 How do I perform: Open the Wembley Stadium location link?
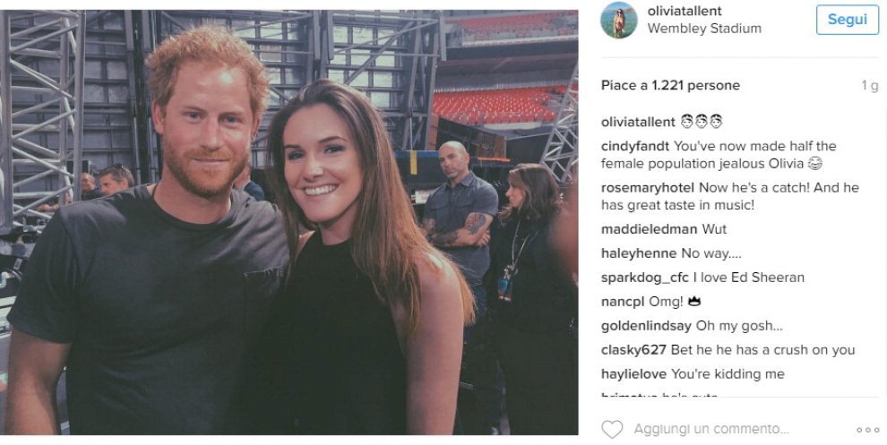[x=704, y=28]
